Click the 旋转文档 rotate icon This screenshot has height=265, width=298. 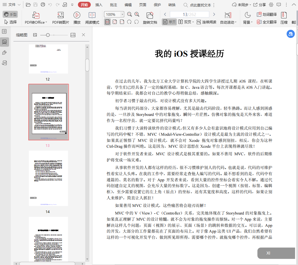150,15
